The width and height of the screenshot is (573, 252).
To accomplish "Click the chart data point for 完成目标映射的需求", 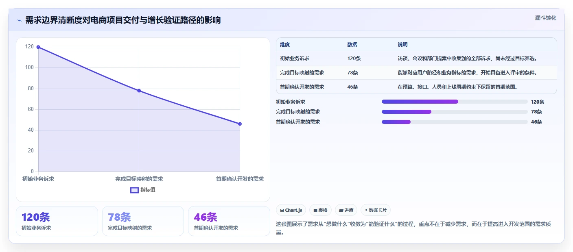I will click(139, 91).
